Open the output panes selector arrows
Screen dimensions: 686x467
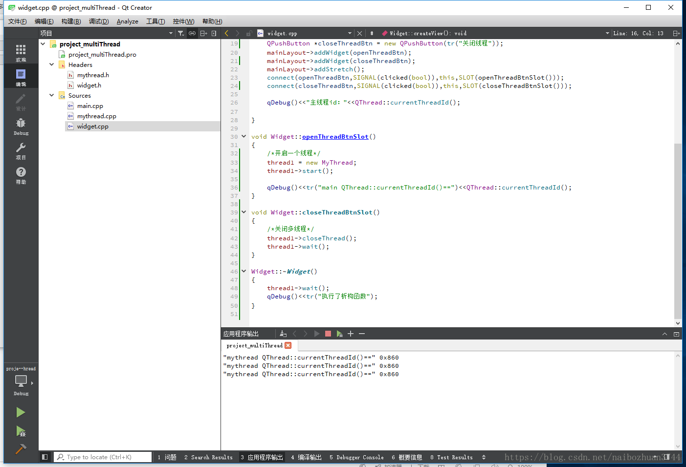[x=484, y=457]
